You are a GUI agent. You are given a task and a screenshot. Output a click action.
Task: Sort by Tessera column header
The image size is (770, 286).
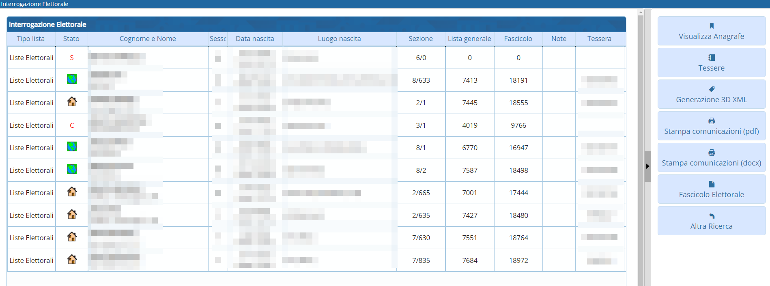pos(599,39)
